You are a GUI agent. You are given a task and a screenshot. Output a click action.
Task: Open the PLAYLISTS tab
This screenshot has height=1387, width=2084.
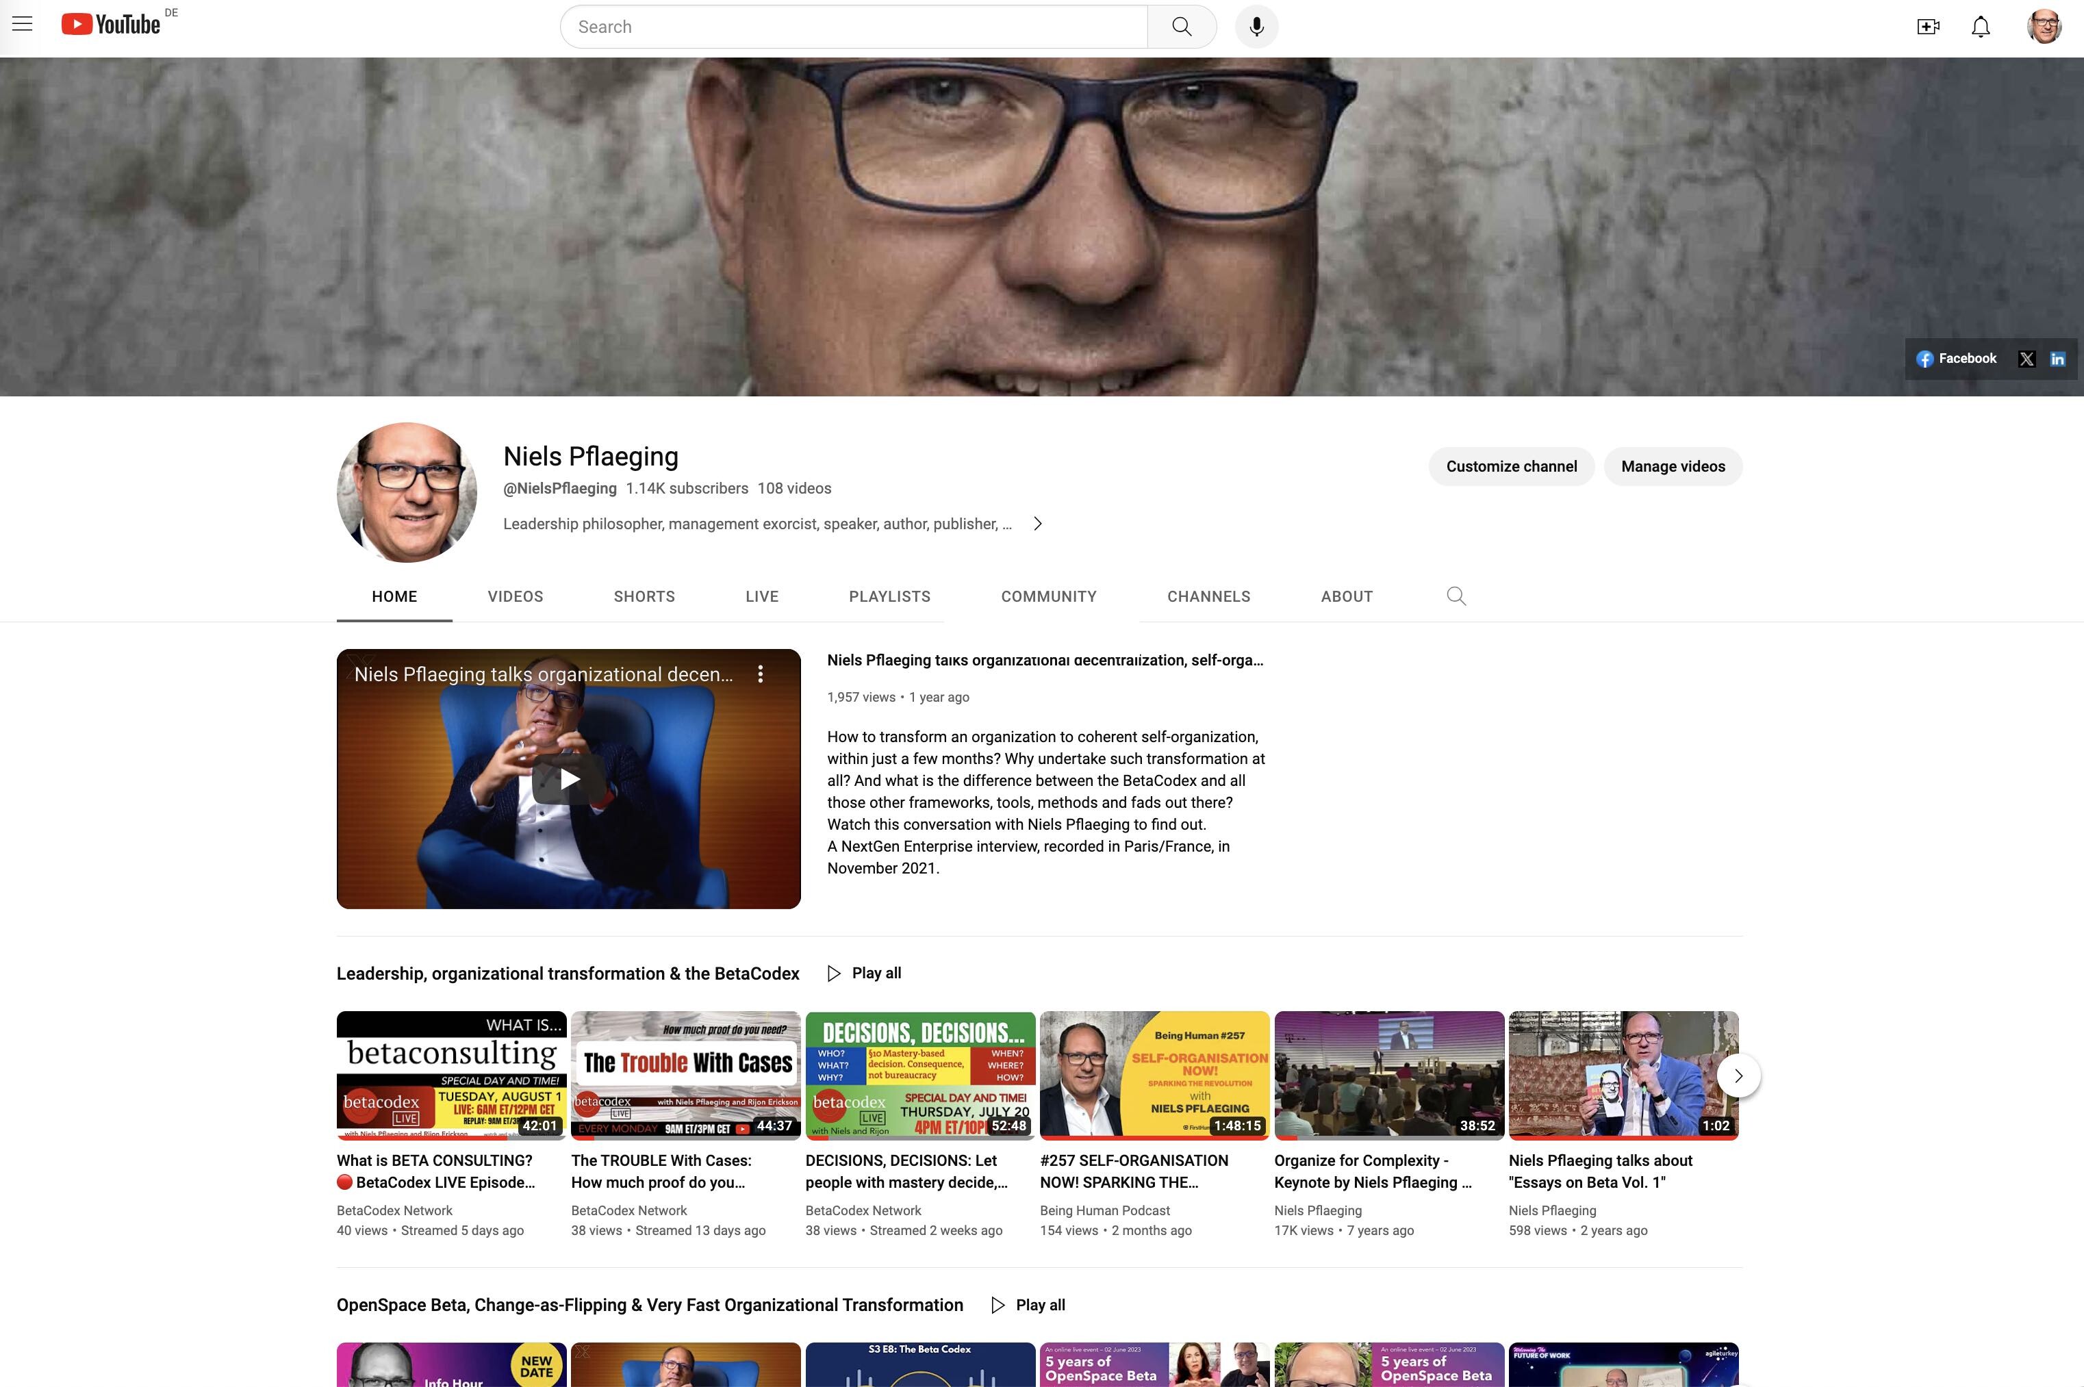pyautogui.click(x=890, y=596)
